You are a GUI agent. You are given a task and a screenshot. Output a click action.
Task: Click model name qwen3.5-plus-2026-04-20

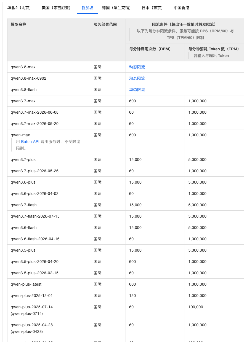pyautogui.click(x=34, y=262)
